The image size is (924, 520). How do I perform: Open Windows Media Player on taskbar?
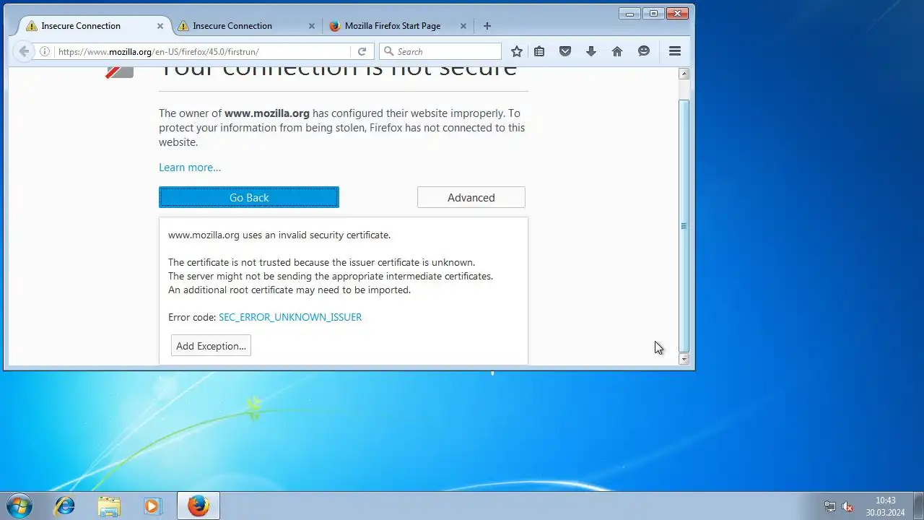[x=152, y=506]
